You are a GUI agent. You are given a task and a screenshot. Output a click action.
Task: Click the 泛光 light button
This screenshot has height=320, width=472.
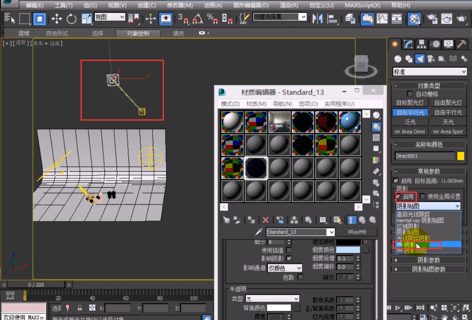click(410, 122)
